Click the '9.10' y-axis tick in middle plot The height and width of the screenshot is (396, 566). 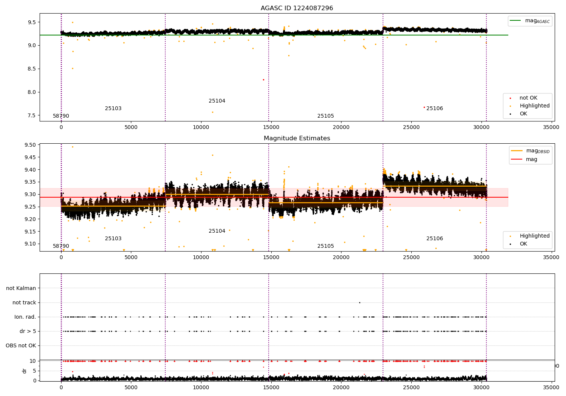30,244
